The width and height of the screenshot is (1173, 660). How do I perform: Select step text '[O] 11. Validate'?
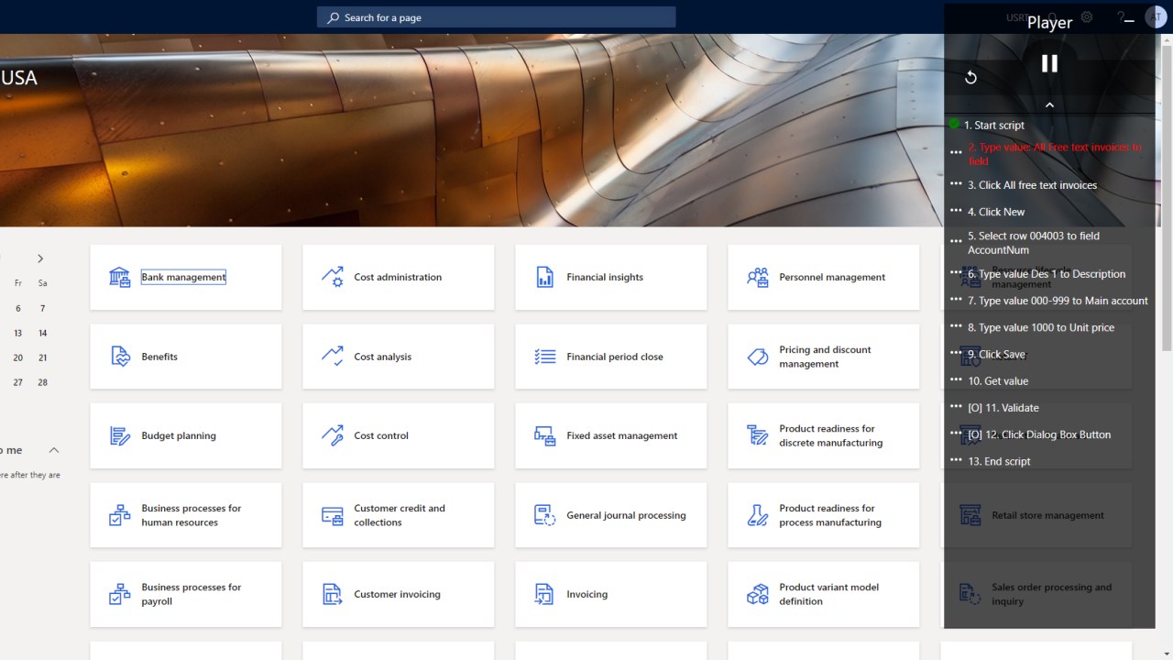point(1003,408)
